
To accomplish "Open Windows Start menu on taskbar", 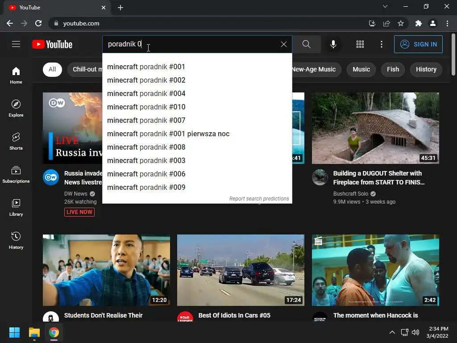I will [14, 332].
